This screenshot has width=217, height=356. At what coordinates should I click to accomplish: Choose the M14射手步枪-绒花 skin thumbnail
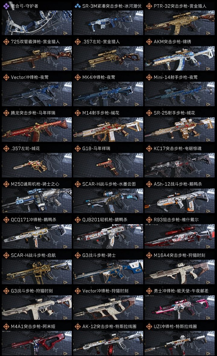pyautogui.click(x=108, y=129)
